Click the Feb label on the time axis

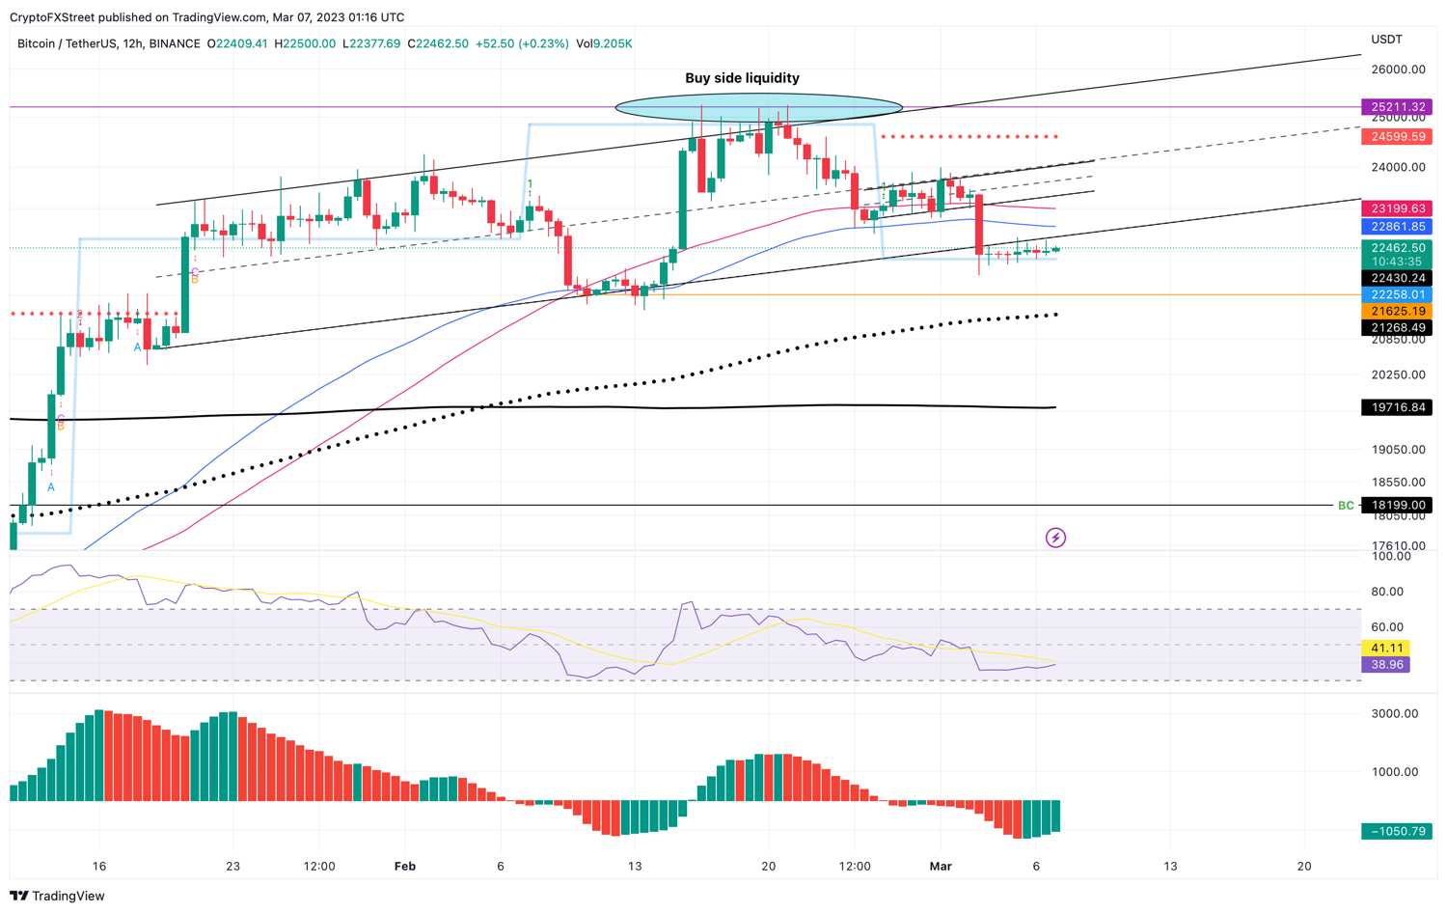[405, 866]
